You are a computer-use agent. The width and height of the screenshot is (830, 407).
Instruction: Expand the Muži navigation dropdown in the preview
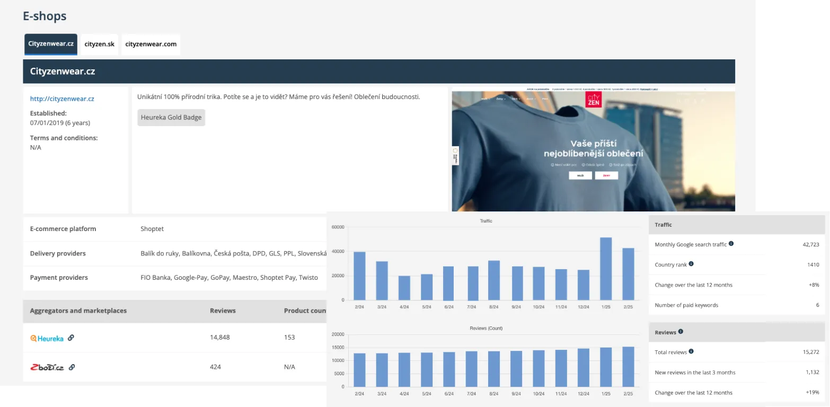[486, 99]
